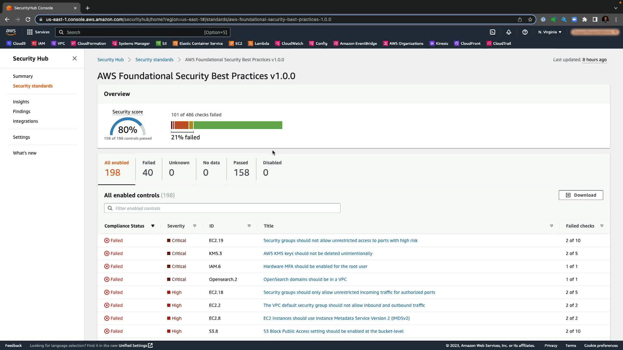Open the OpenSearch domains VPC control link

pos(305,279)
